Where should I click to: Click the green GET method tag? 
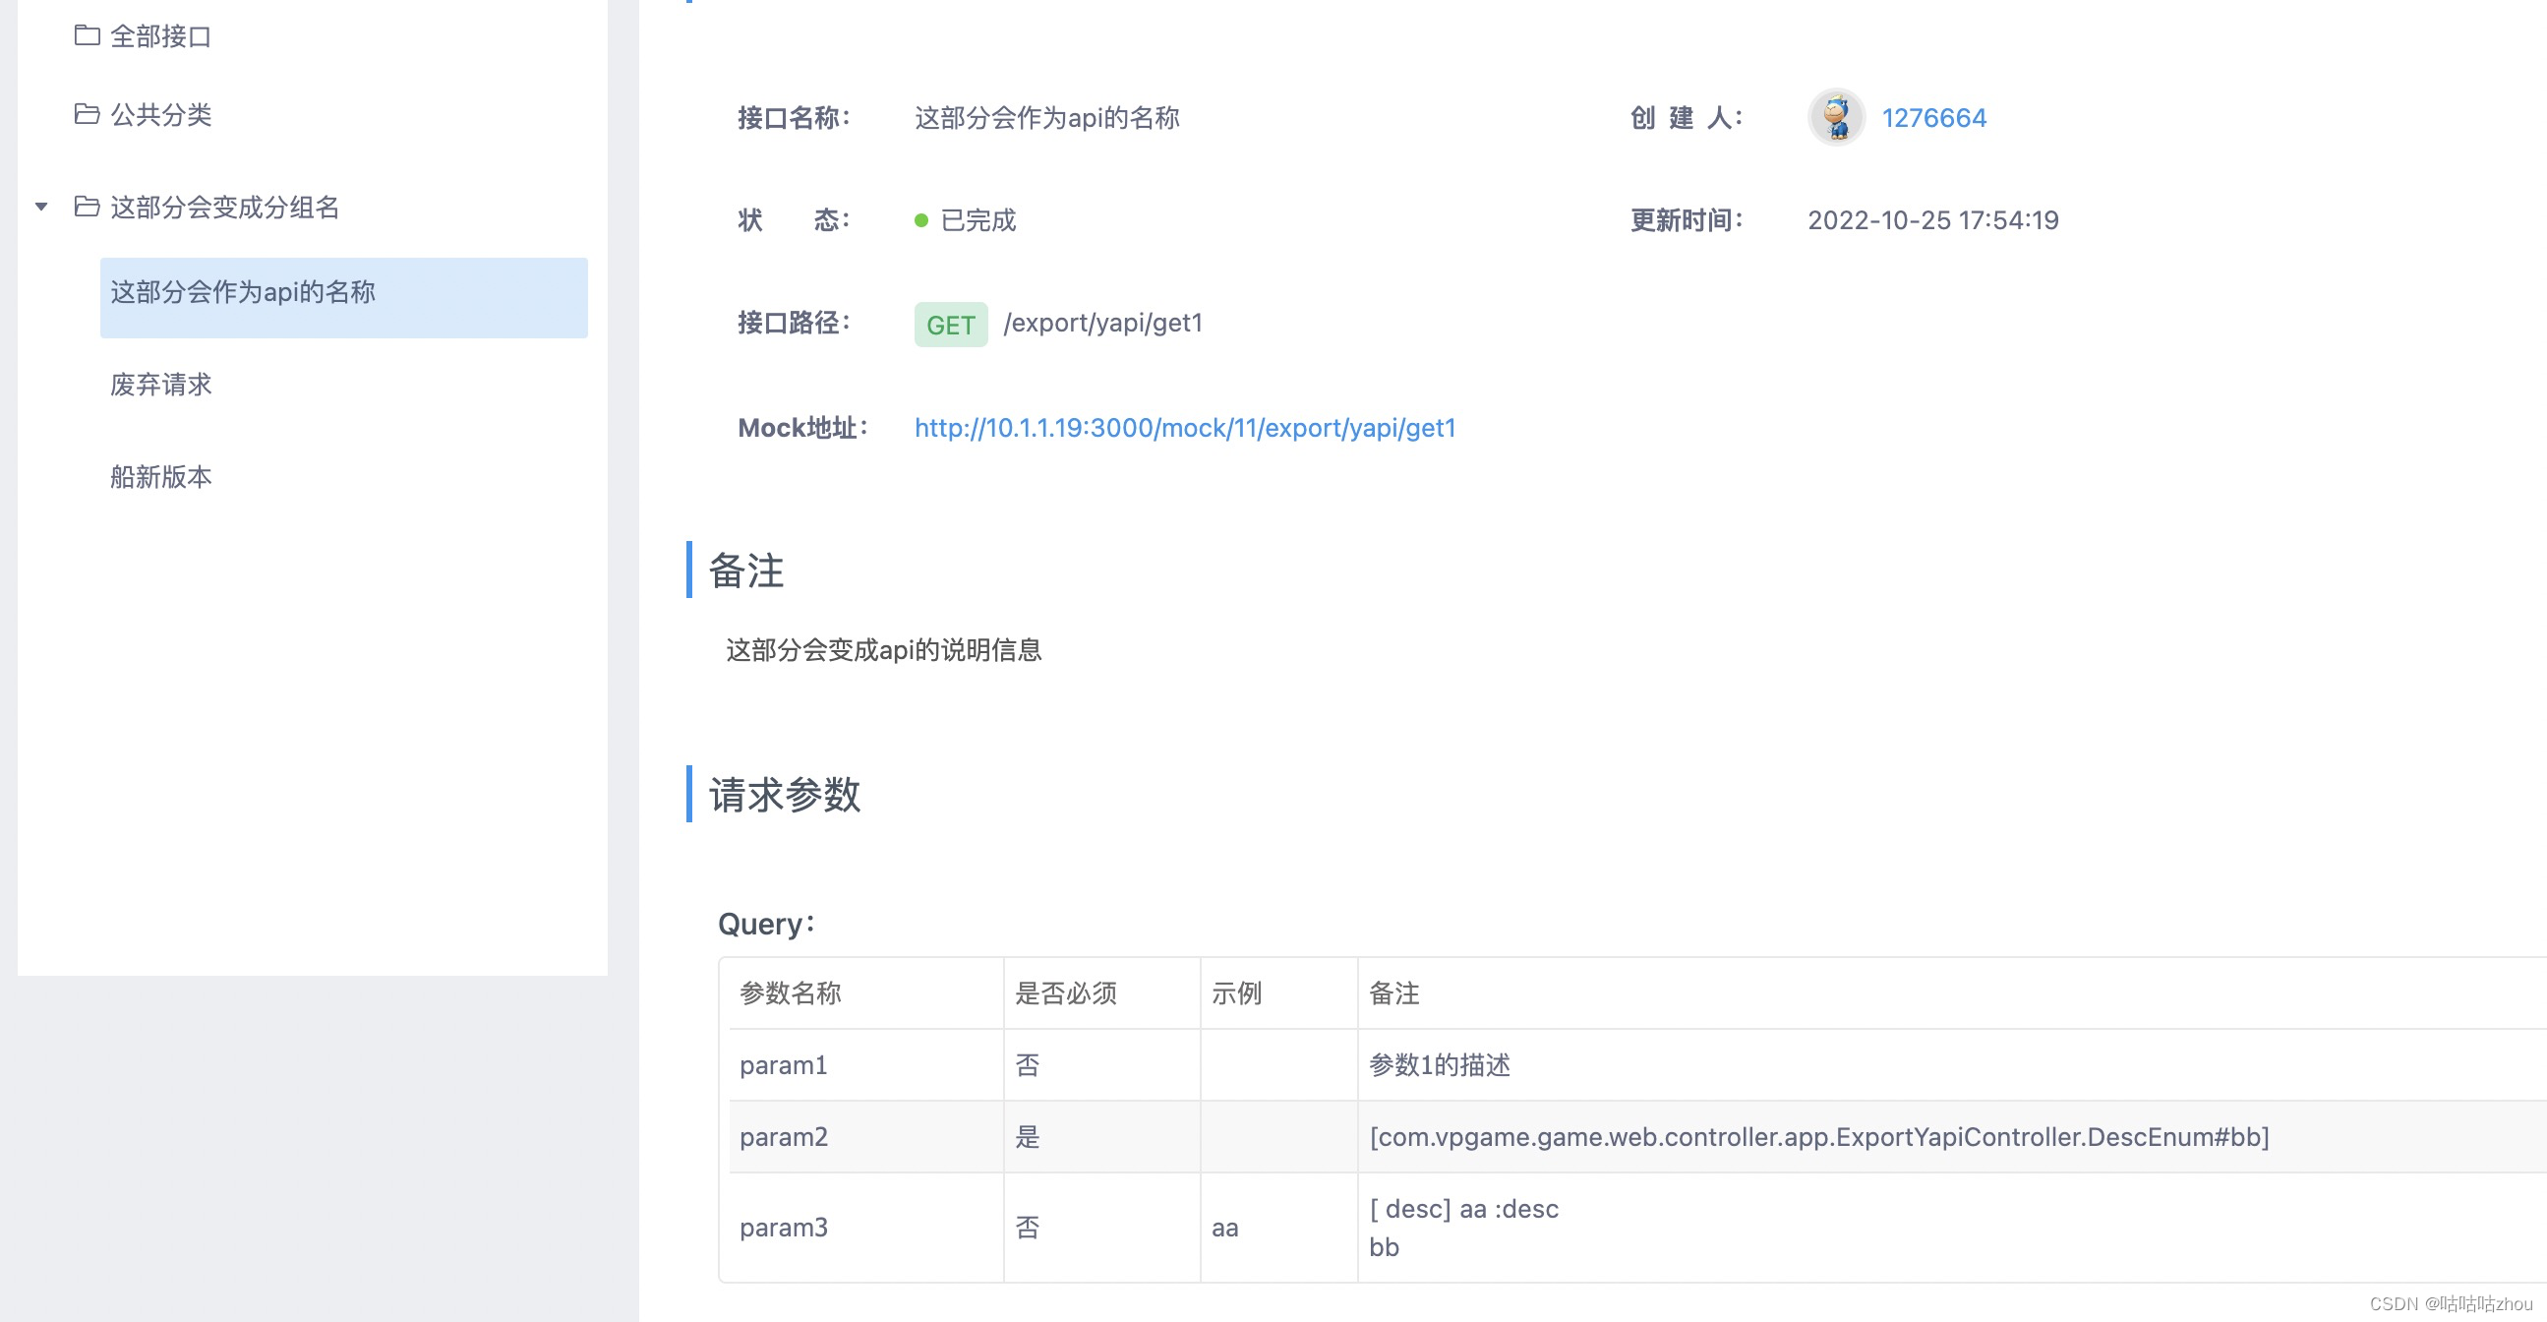[950, 325]
